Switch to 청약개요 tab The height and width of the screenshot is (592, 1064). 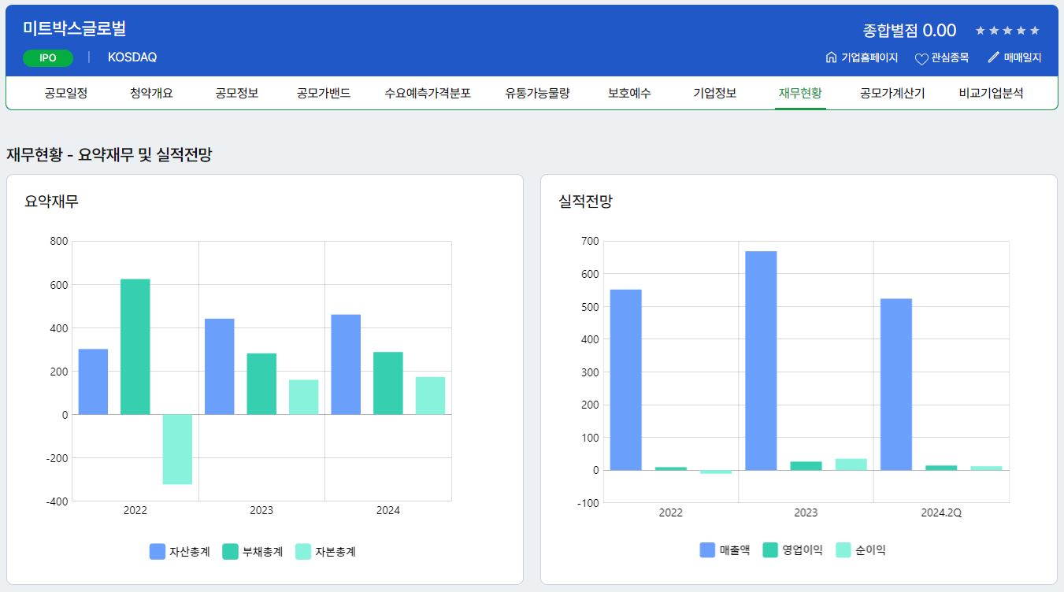click(x=151, y=93)
